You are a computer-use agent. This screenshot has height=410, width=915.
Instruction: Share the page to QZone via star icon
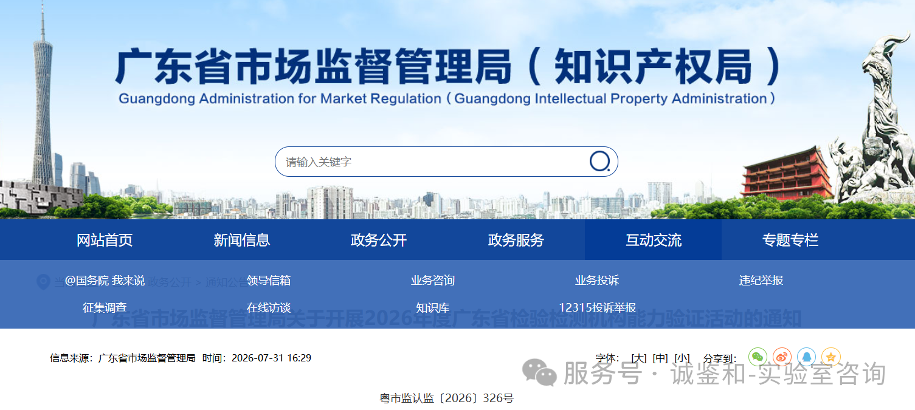tap(831, 357)
